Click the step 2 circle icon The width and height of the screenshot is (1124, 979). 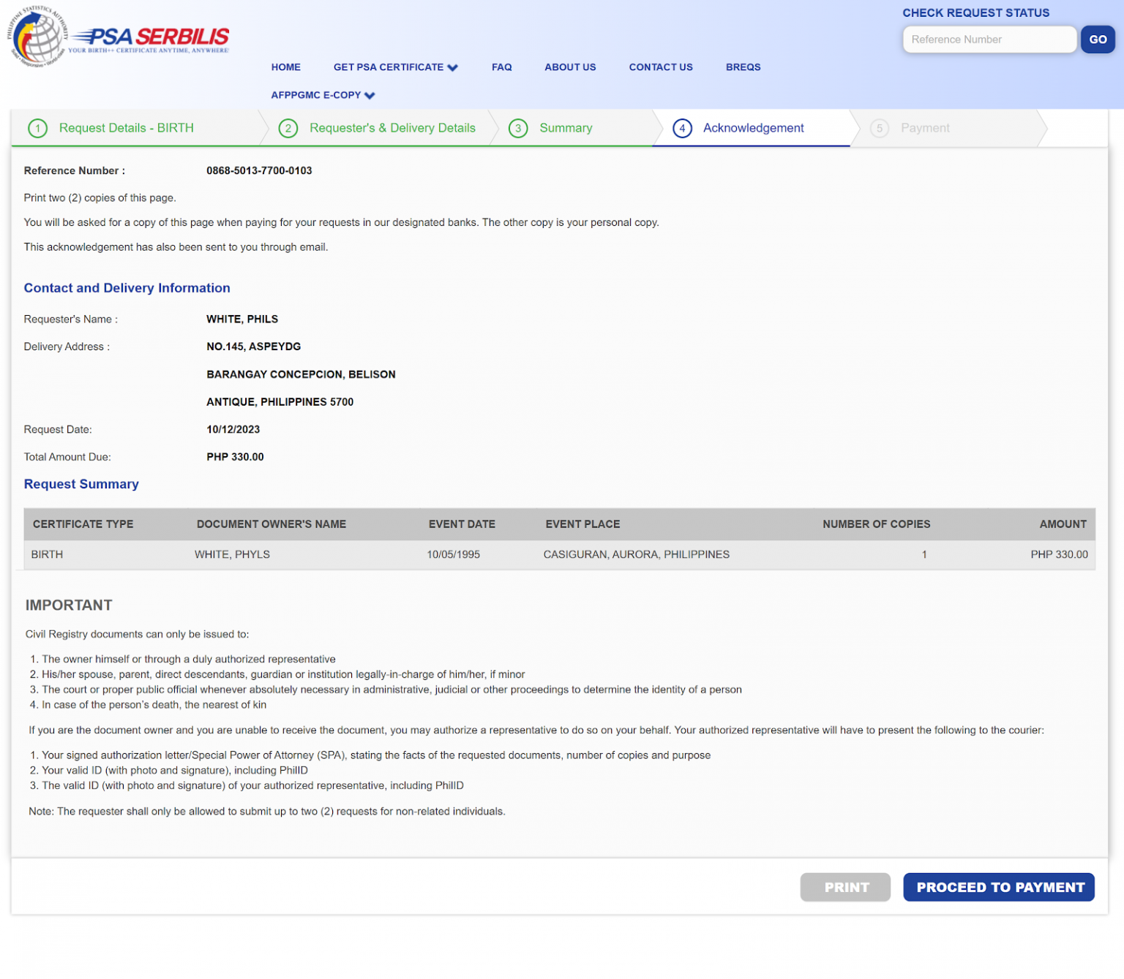click(x=288, y=129)
